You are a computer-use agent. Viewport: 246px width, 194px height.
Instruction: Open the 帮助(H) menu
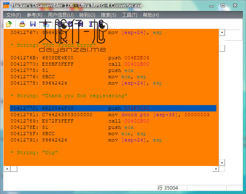(x=151, y=15)
